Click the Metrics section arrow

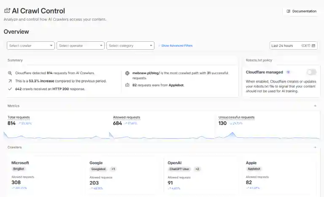(315, 106)
